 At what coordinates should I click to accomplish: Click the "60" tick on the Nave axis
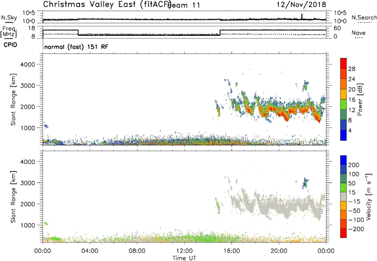pos(337,28)
